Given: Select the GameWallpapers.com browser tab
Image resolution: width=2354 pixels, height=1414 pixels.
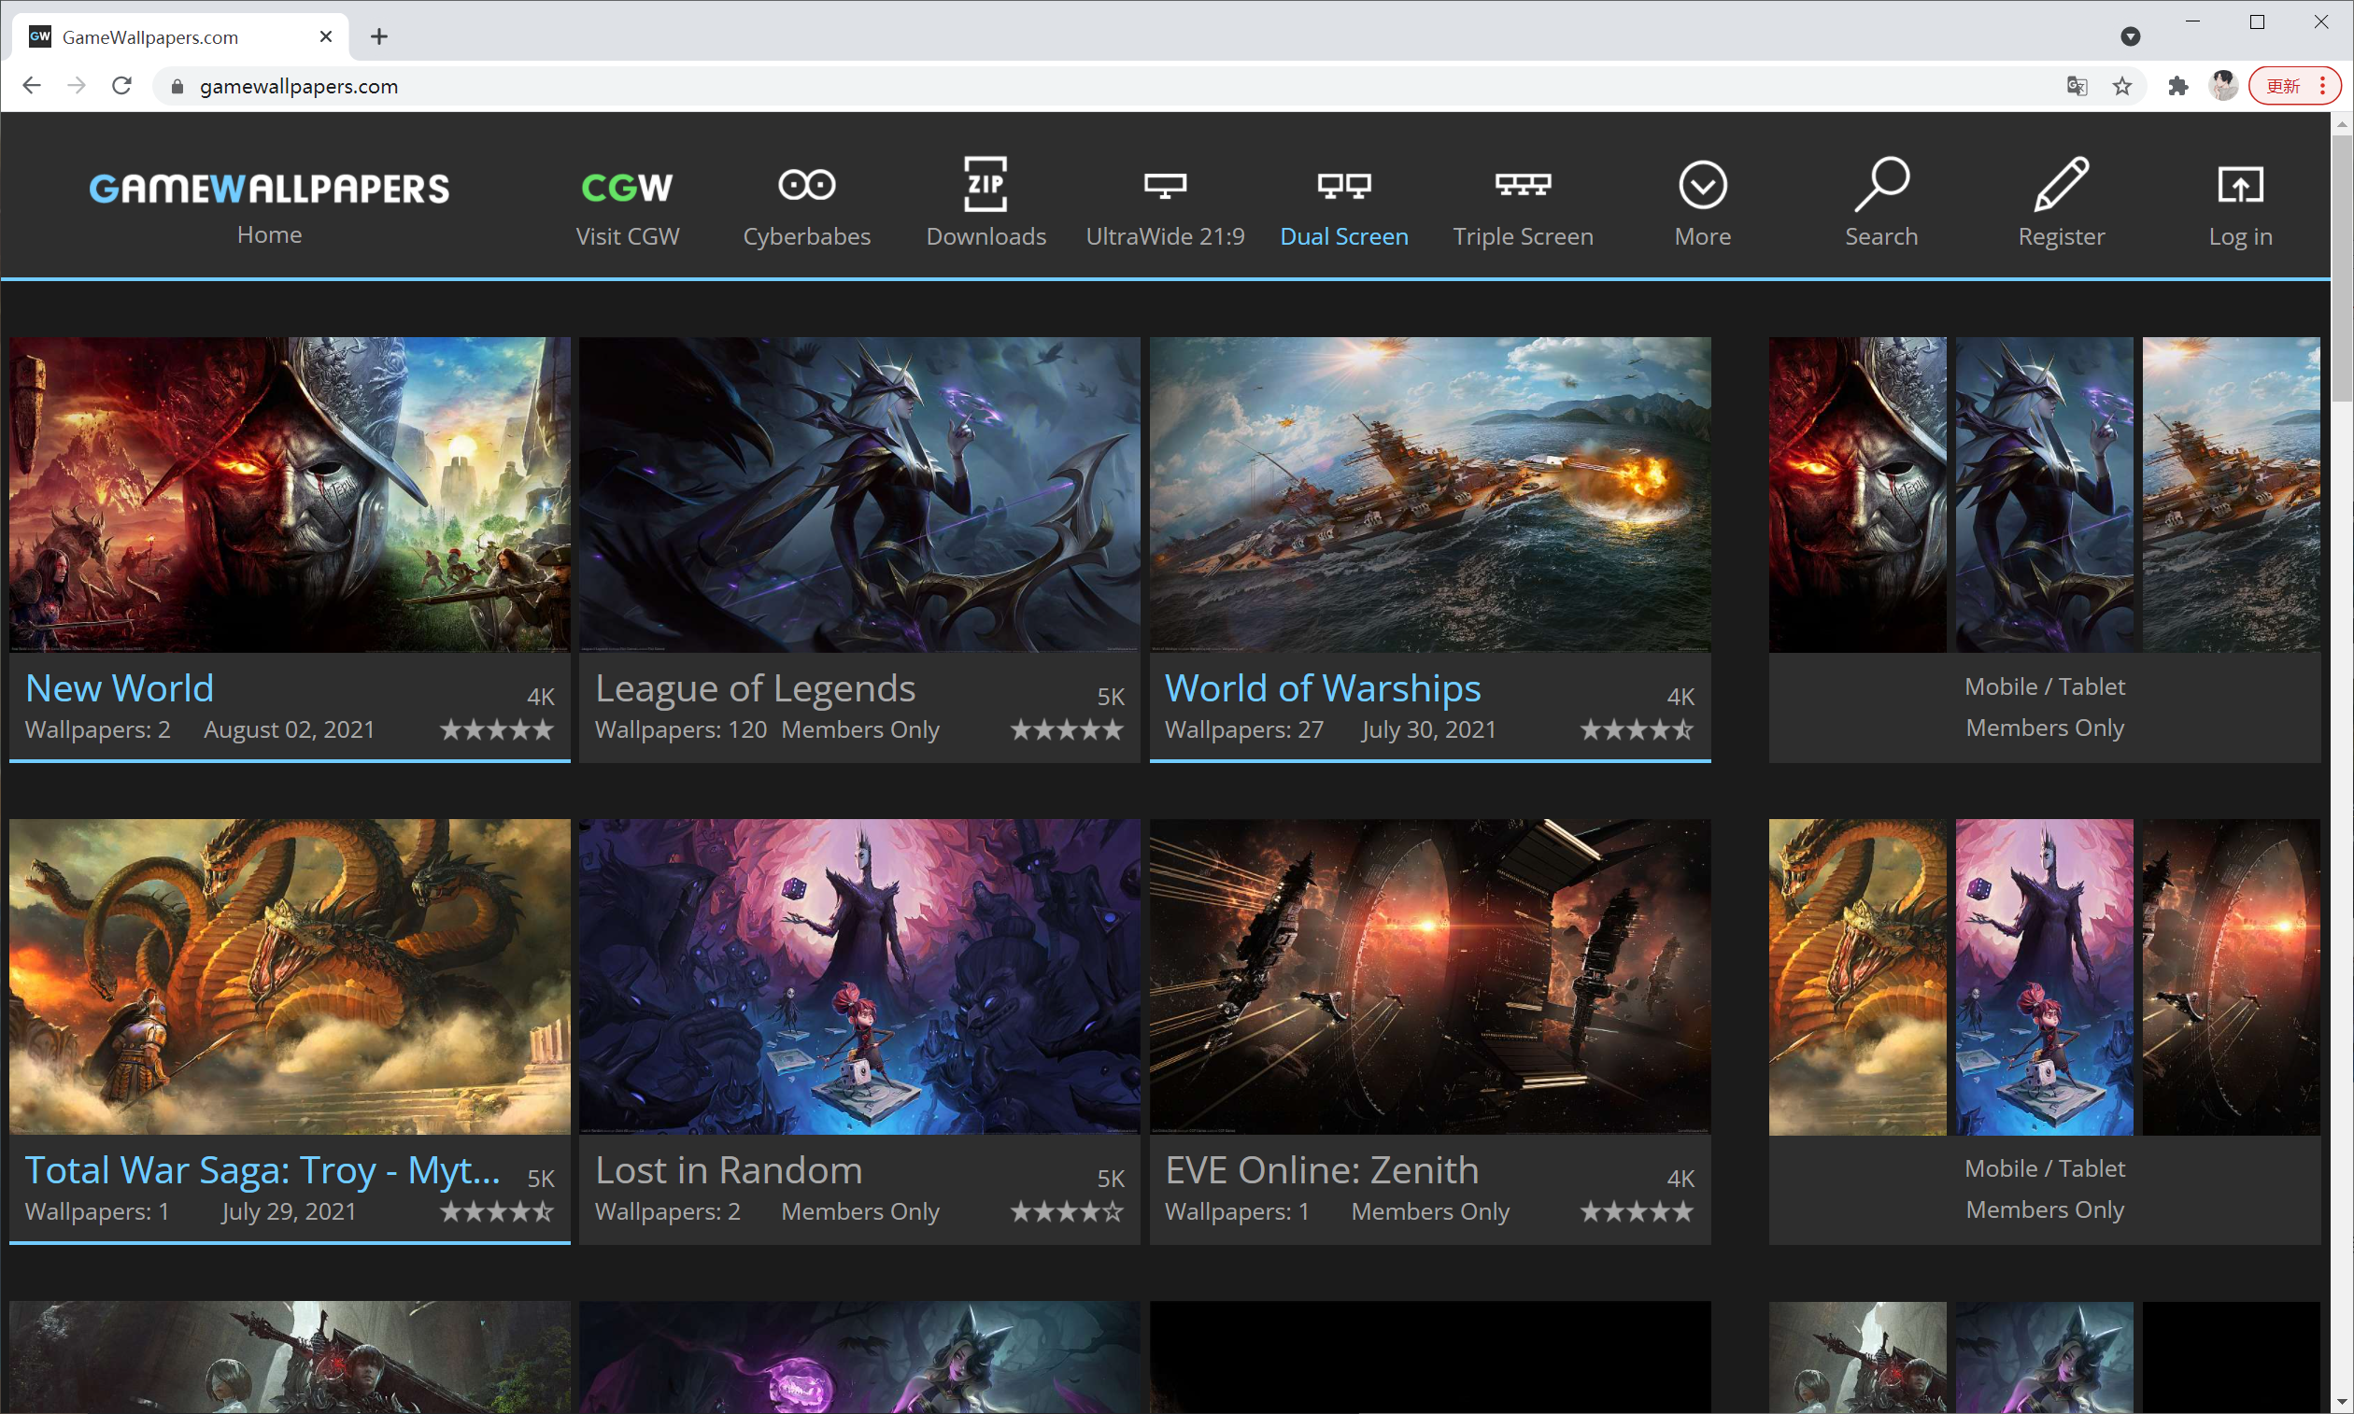Looking at the screenshot, I should pos(181,36).
